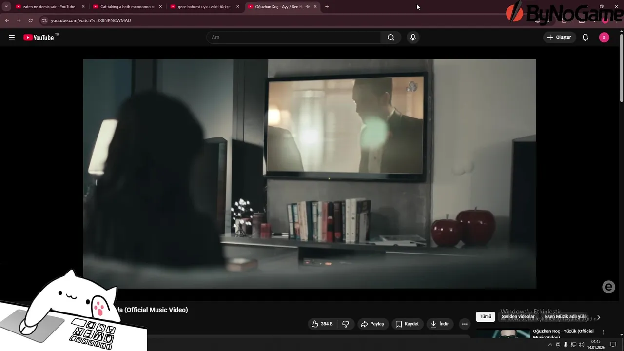Open 'Oğuzhan Koç - Yüzük' suggested video title

563,334
